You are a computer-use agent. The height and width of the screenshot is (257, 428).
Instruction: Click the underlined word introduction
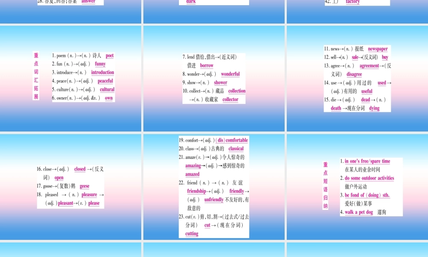[x=103, y=72]
